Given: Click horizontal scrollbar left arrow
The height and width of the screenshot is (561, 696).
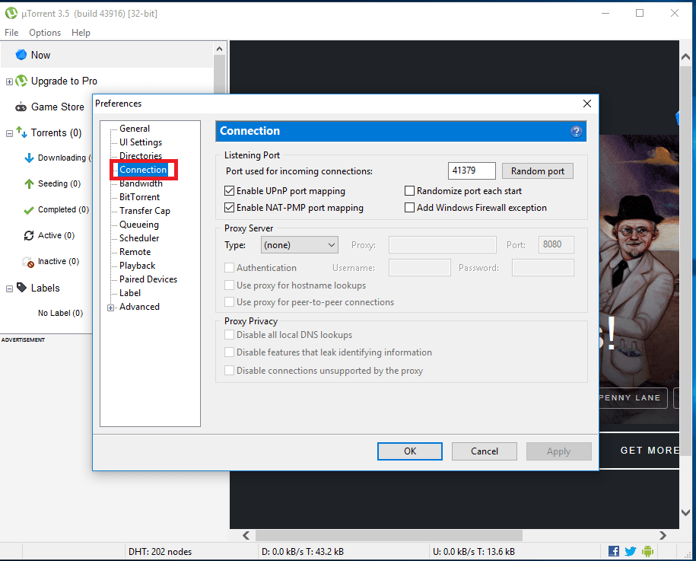Looking at the screenshot, I should (x=246, y=536).
